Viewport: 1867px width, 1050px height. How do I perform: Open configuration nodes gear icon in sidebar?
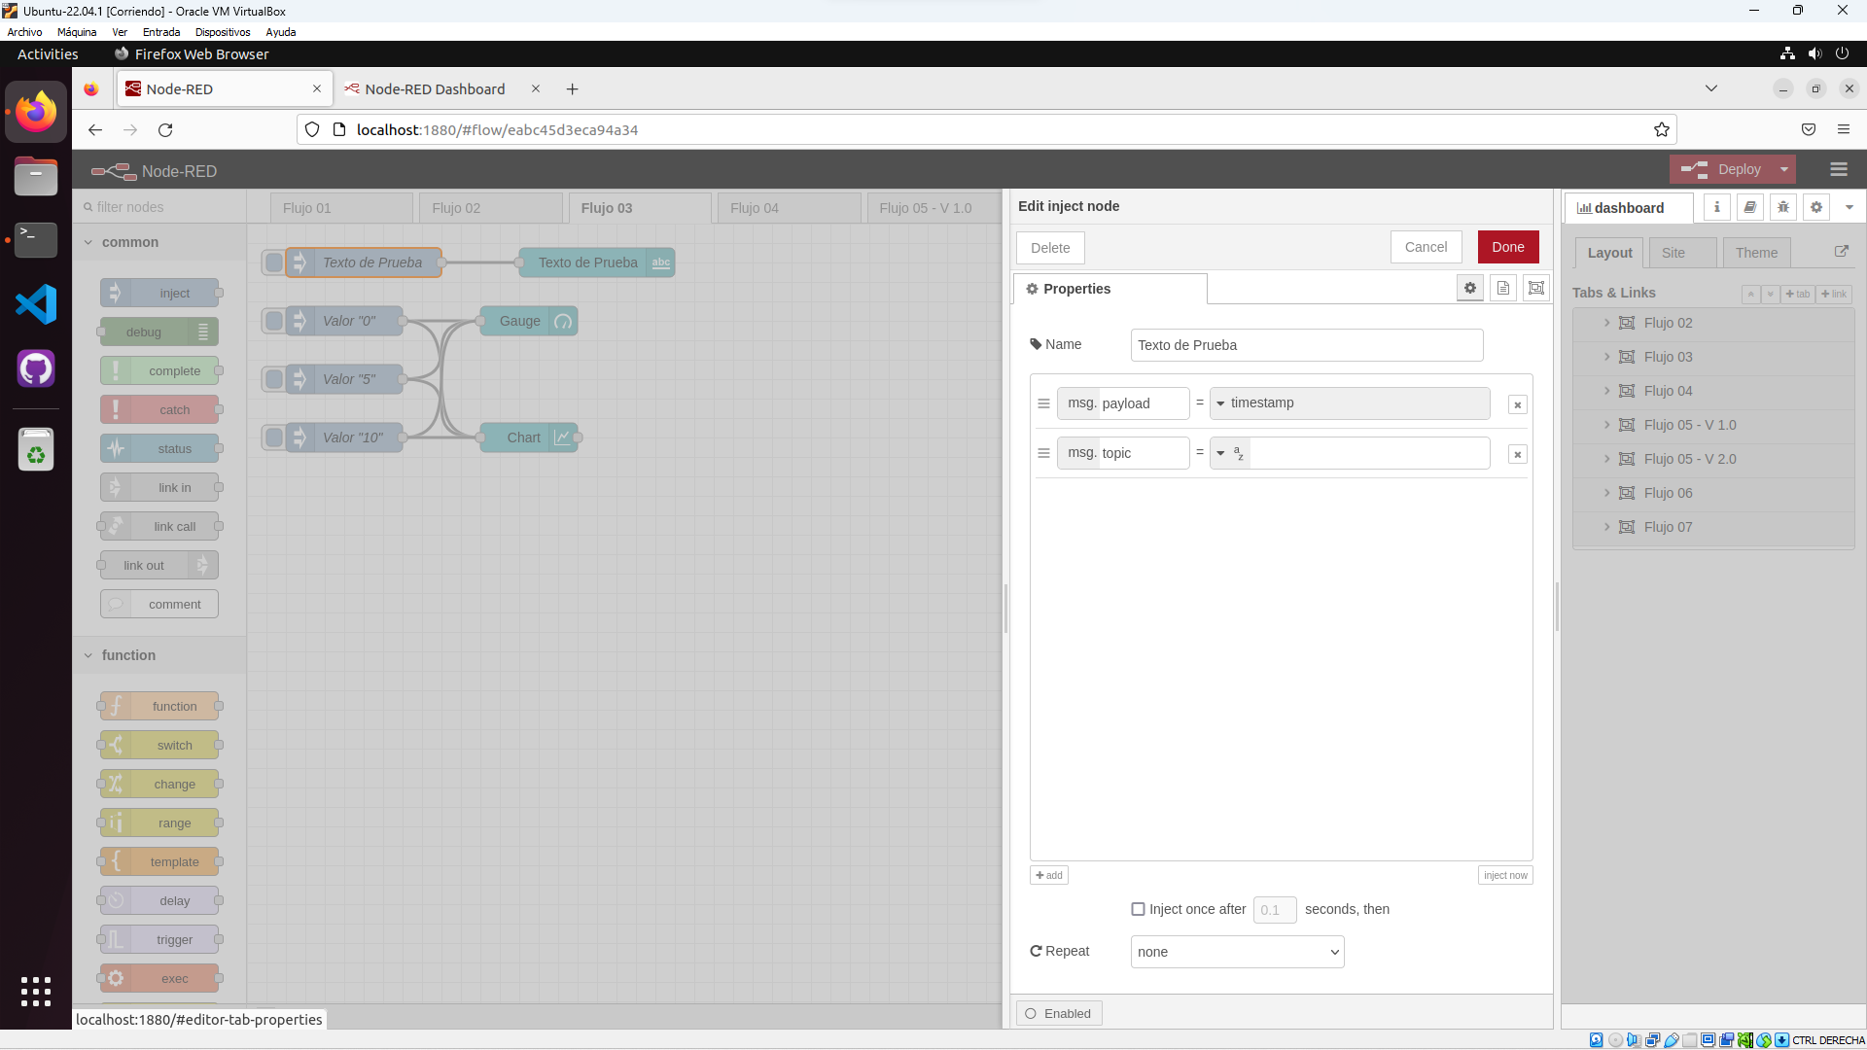tap(1816, 207)
